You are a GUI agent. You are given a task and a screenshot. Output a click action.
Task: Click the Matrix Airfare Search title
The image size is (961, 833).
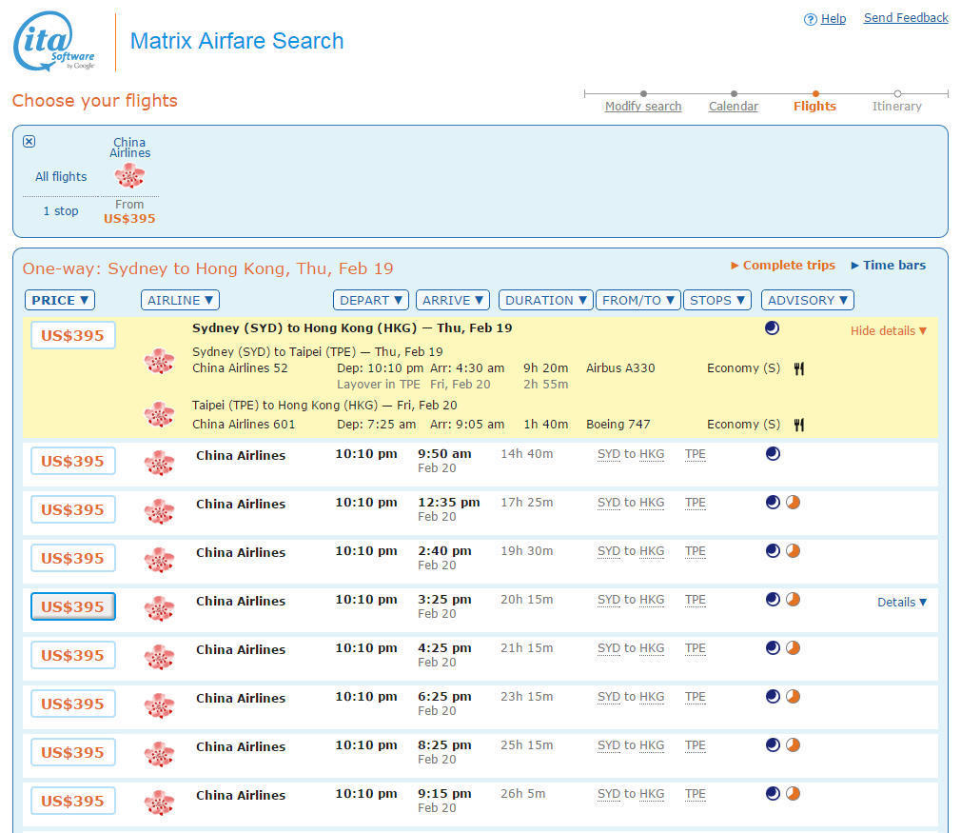(237, 41)
